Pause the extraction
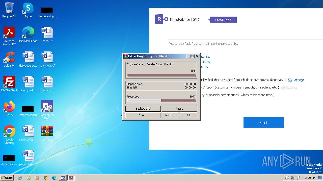This screenshot has height=181, width=323. [x=179, y=109]
